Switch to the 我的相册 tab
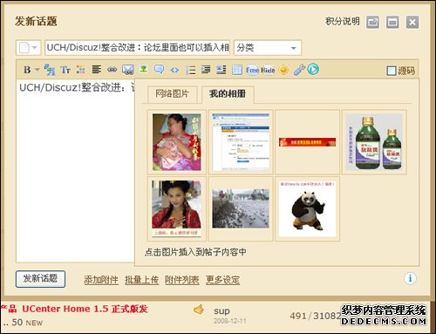This screenshot has height=334, width=436. click(x=228, y=94)
